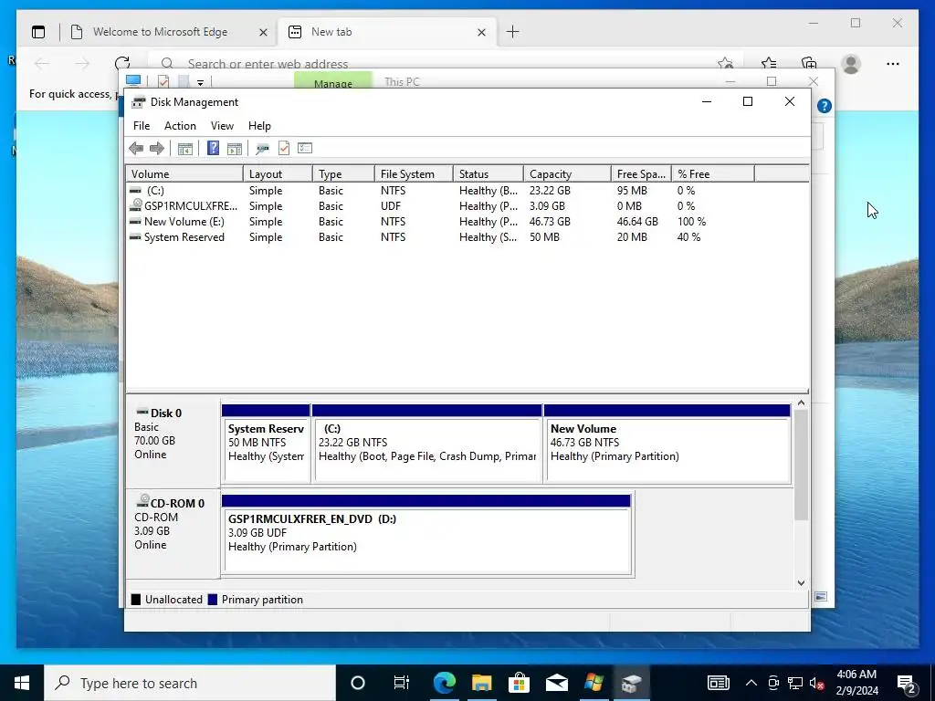Switch to Welcome to Microsoft Edge tab
The width and height of the screenshot is (935, 701).
[161, 32]
